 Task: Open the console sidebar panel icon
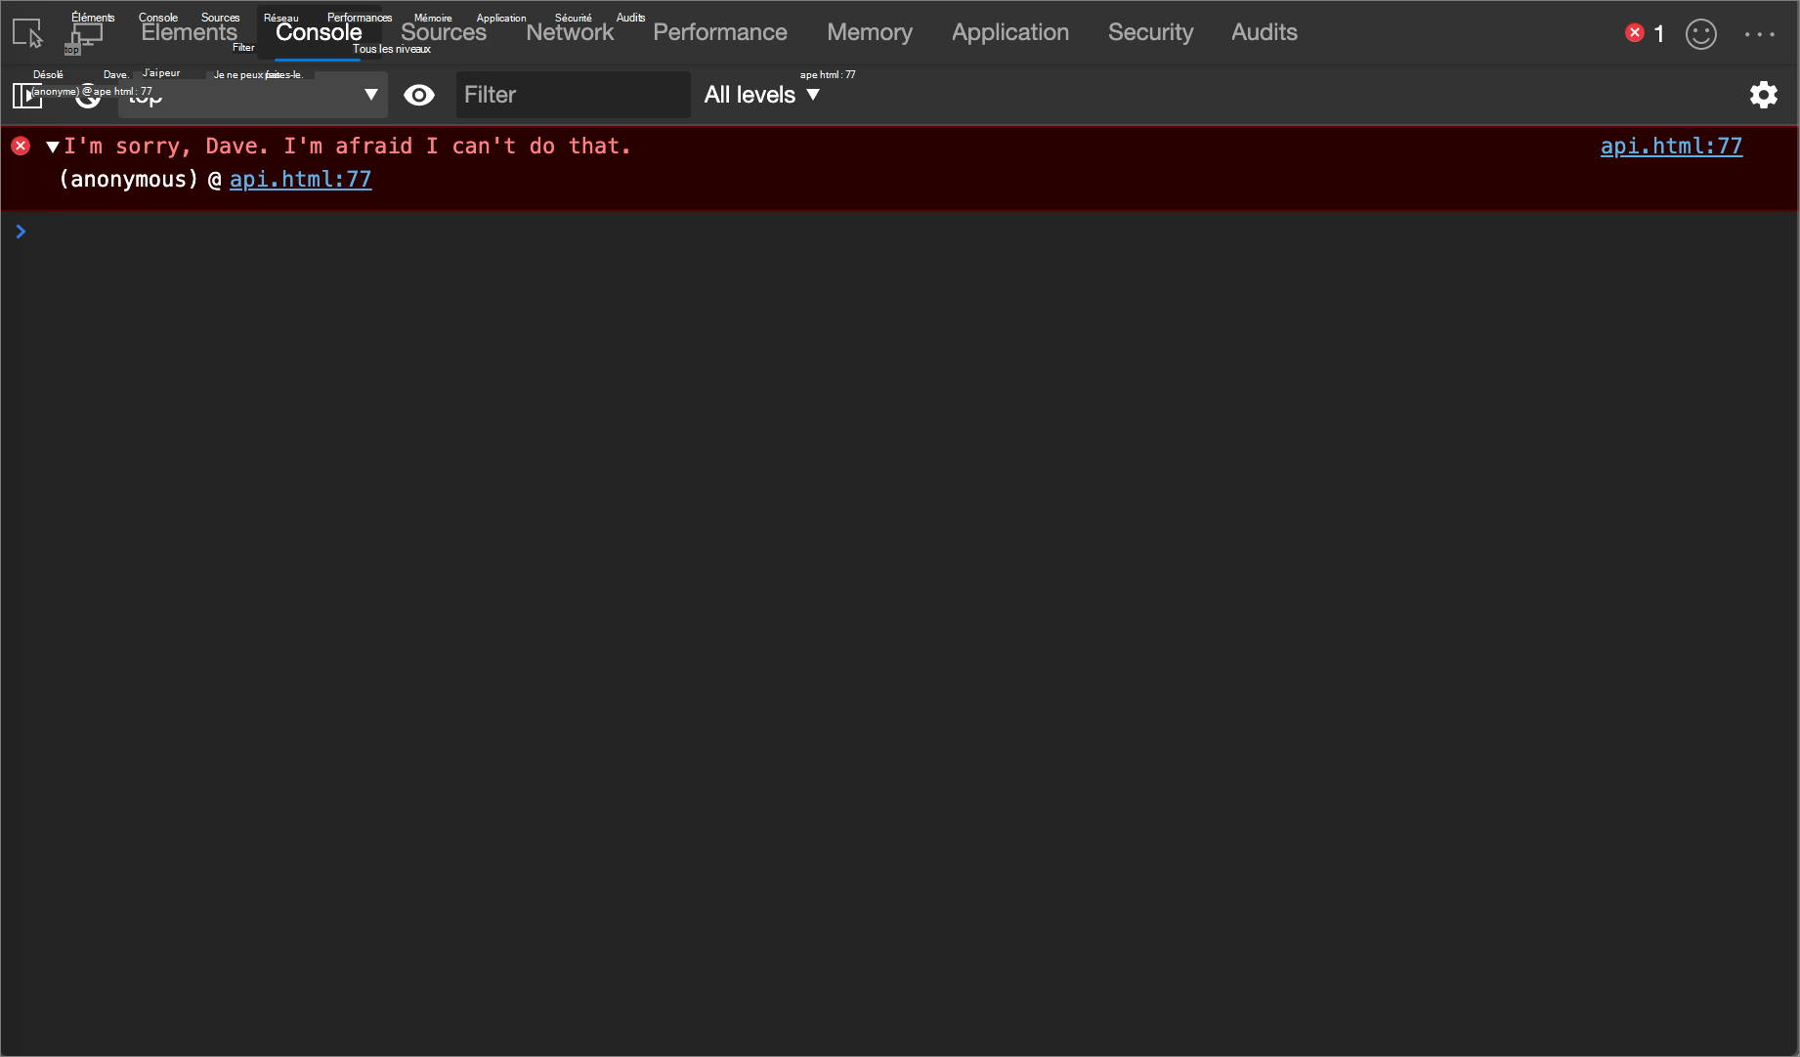click(26, 95)
